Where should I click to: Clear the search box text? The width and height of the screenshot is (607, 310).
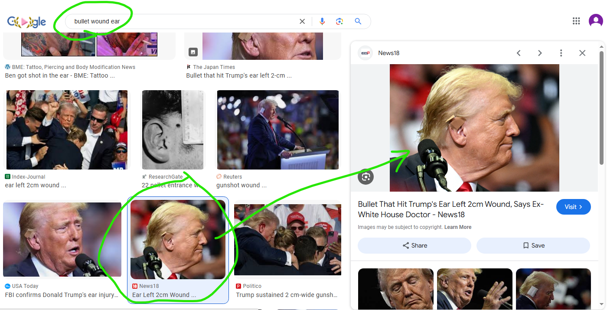(x=302, y=21)
